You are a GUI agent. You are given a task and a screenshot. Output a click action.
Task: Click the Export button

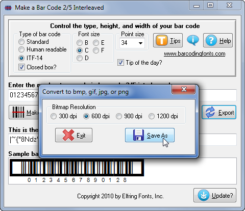tap(219, 112)
